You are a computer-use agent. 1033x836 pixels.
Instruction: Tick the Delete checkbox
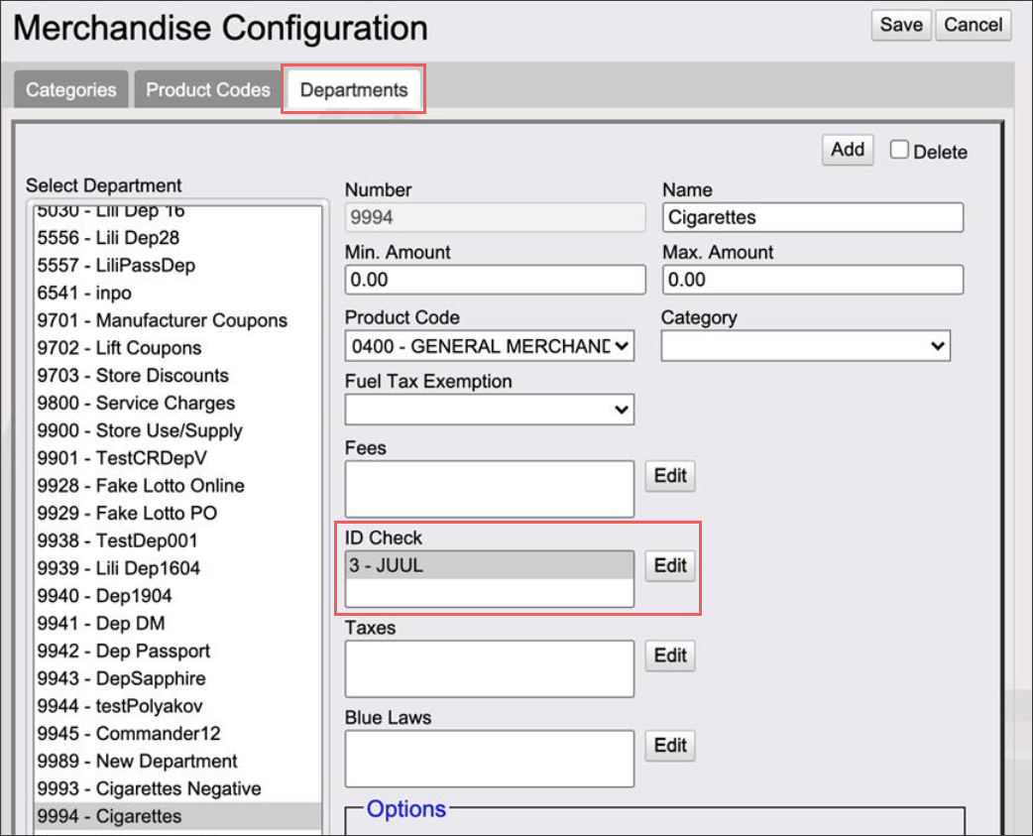[898, 150]
